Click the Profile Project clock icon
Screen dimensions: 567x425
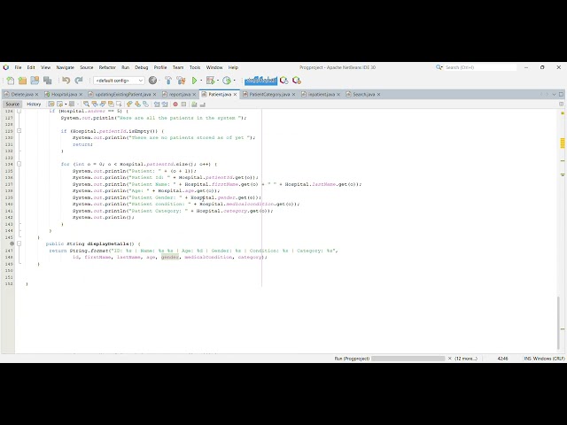[227, 81]
